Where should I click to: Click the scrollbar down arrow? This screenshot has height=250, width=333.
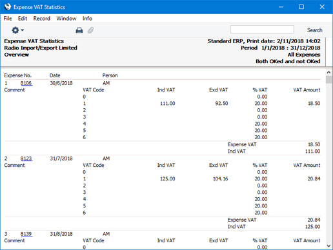pos(328,245)
